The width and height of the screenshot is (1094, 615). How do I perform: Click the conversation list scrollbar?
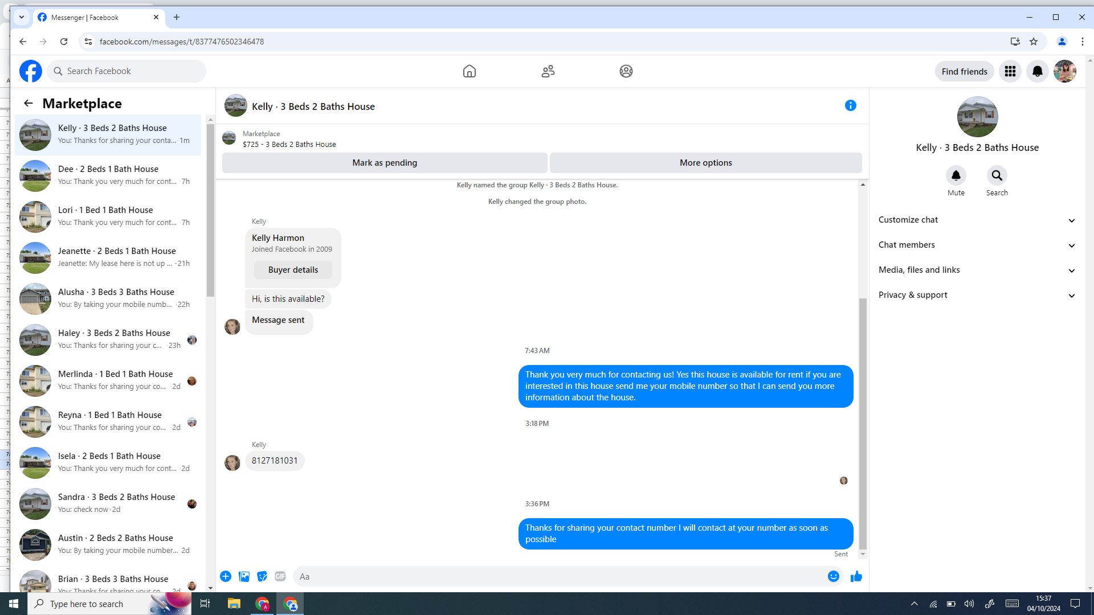tap(210, 211)
